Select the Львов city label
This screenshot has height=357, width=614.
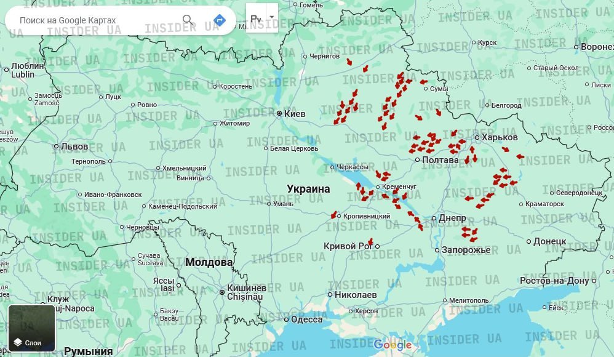(x=74, y=146)
